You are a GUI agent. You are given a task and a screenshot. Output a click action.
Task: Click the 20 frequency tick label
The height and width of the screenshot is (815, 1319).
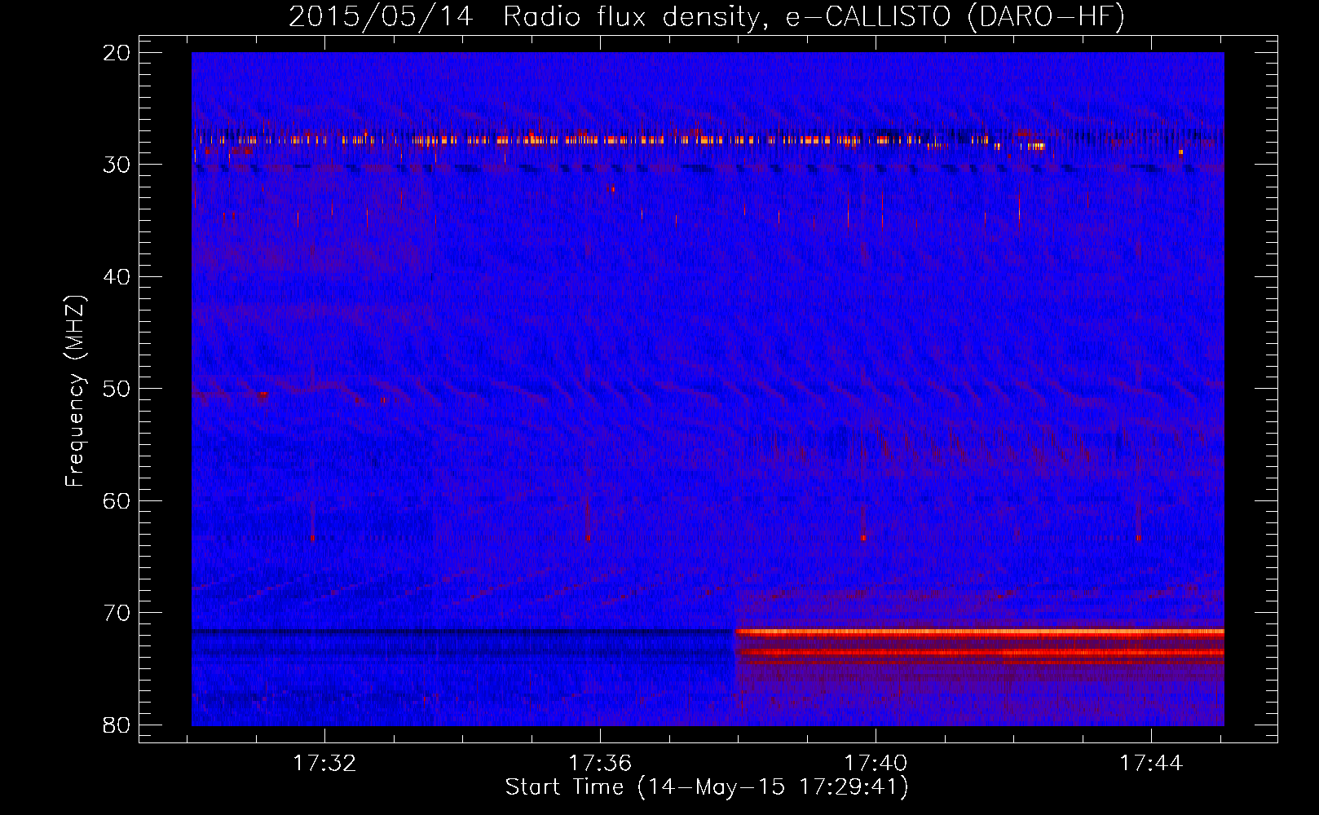point(117,53)
